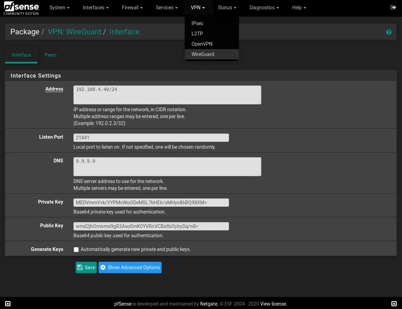Open VPN: WireGuard breadcrumb link
The image size is (402, 309).
pos(74,32)
